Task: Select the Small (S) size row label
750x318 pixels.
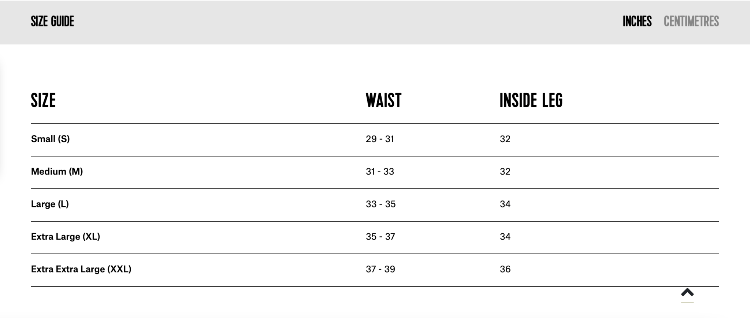Action: [50, 139]
